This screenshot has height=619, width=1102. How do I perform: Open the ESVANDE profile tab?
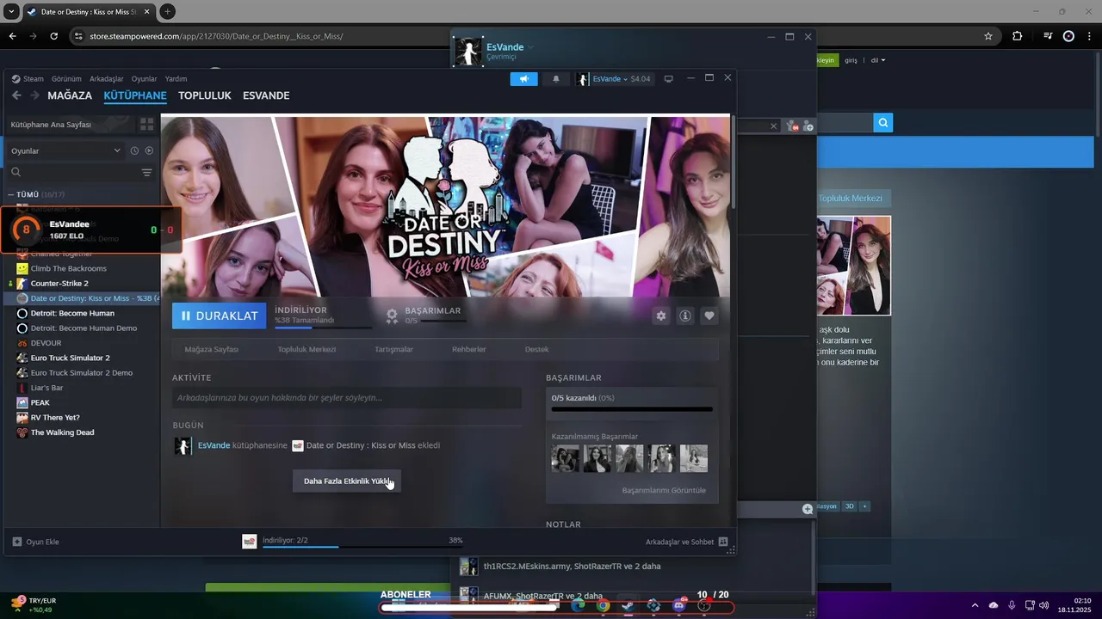coord(266,95)
